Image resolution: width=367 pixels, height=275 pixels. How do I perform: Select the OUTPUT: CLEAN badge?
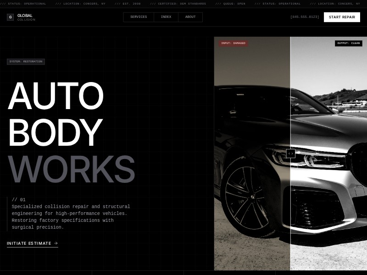[x=350, y=43]
